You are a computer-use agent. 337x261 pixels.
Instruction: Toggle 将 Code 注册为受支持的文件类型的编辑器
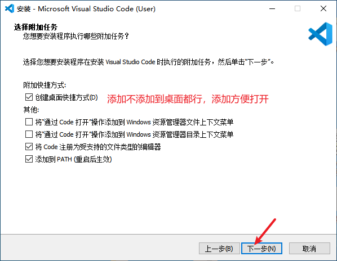(x=29, y=147)
